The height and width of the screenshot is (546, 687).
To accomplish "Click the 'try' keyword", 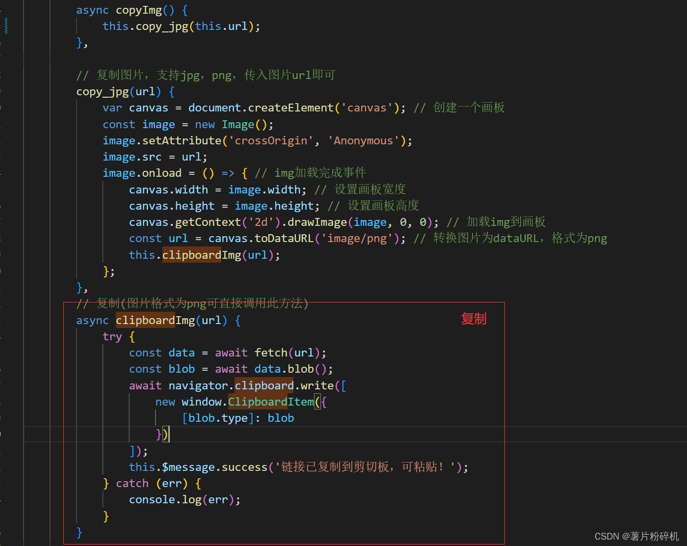I will [x=112, y=337].
